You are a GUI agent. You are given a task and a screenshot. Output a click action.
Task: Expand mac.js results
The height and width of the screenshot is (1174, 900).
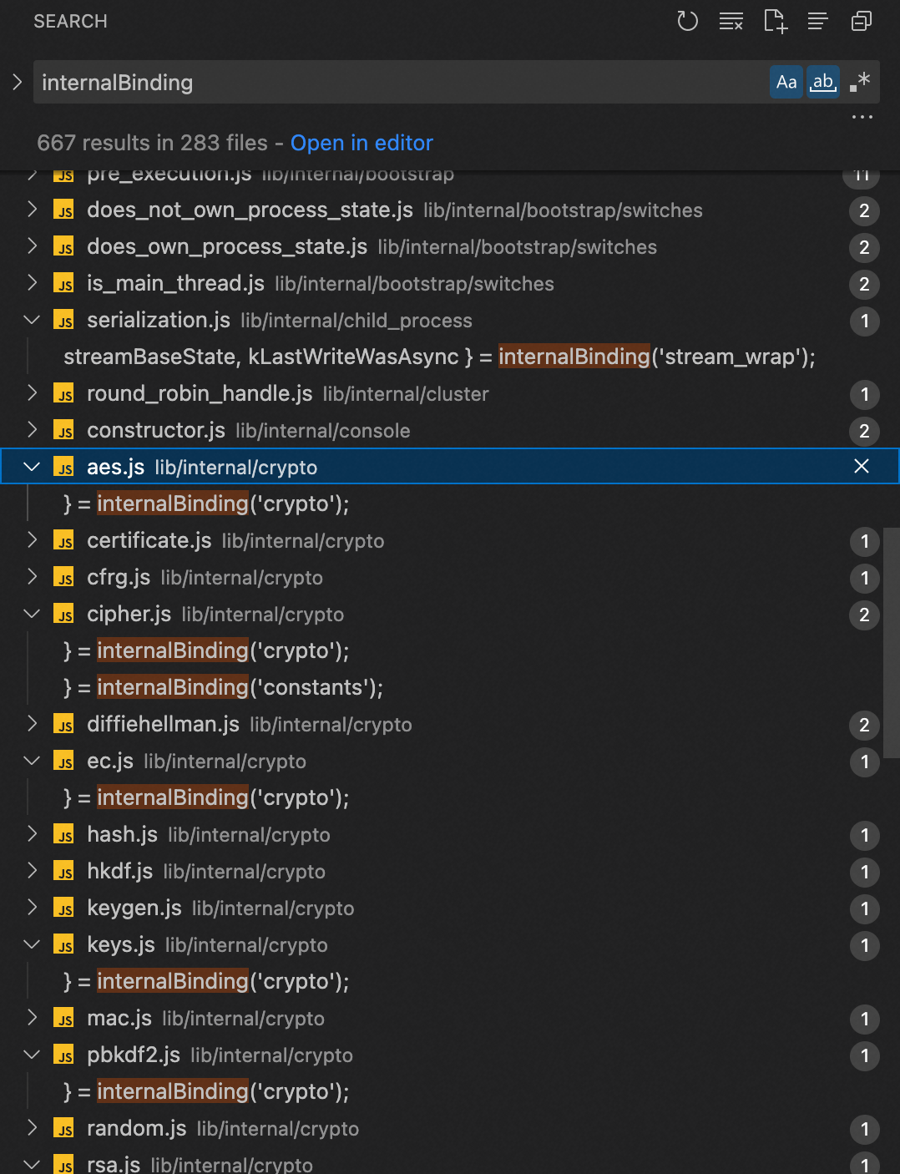(32, 1018)
